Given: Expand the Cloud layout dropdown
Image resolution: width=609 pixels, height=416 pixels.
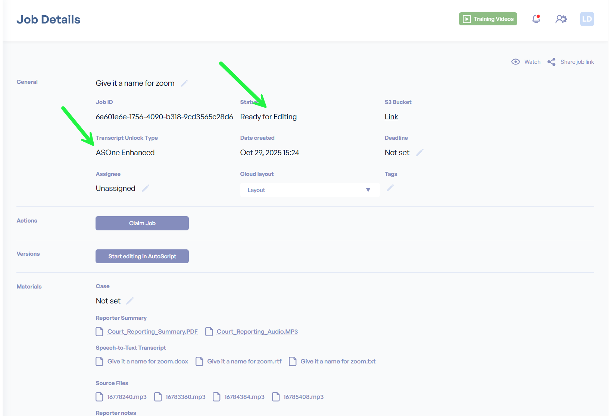Looking at the screenshot, I should pos(309,190).
